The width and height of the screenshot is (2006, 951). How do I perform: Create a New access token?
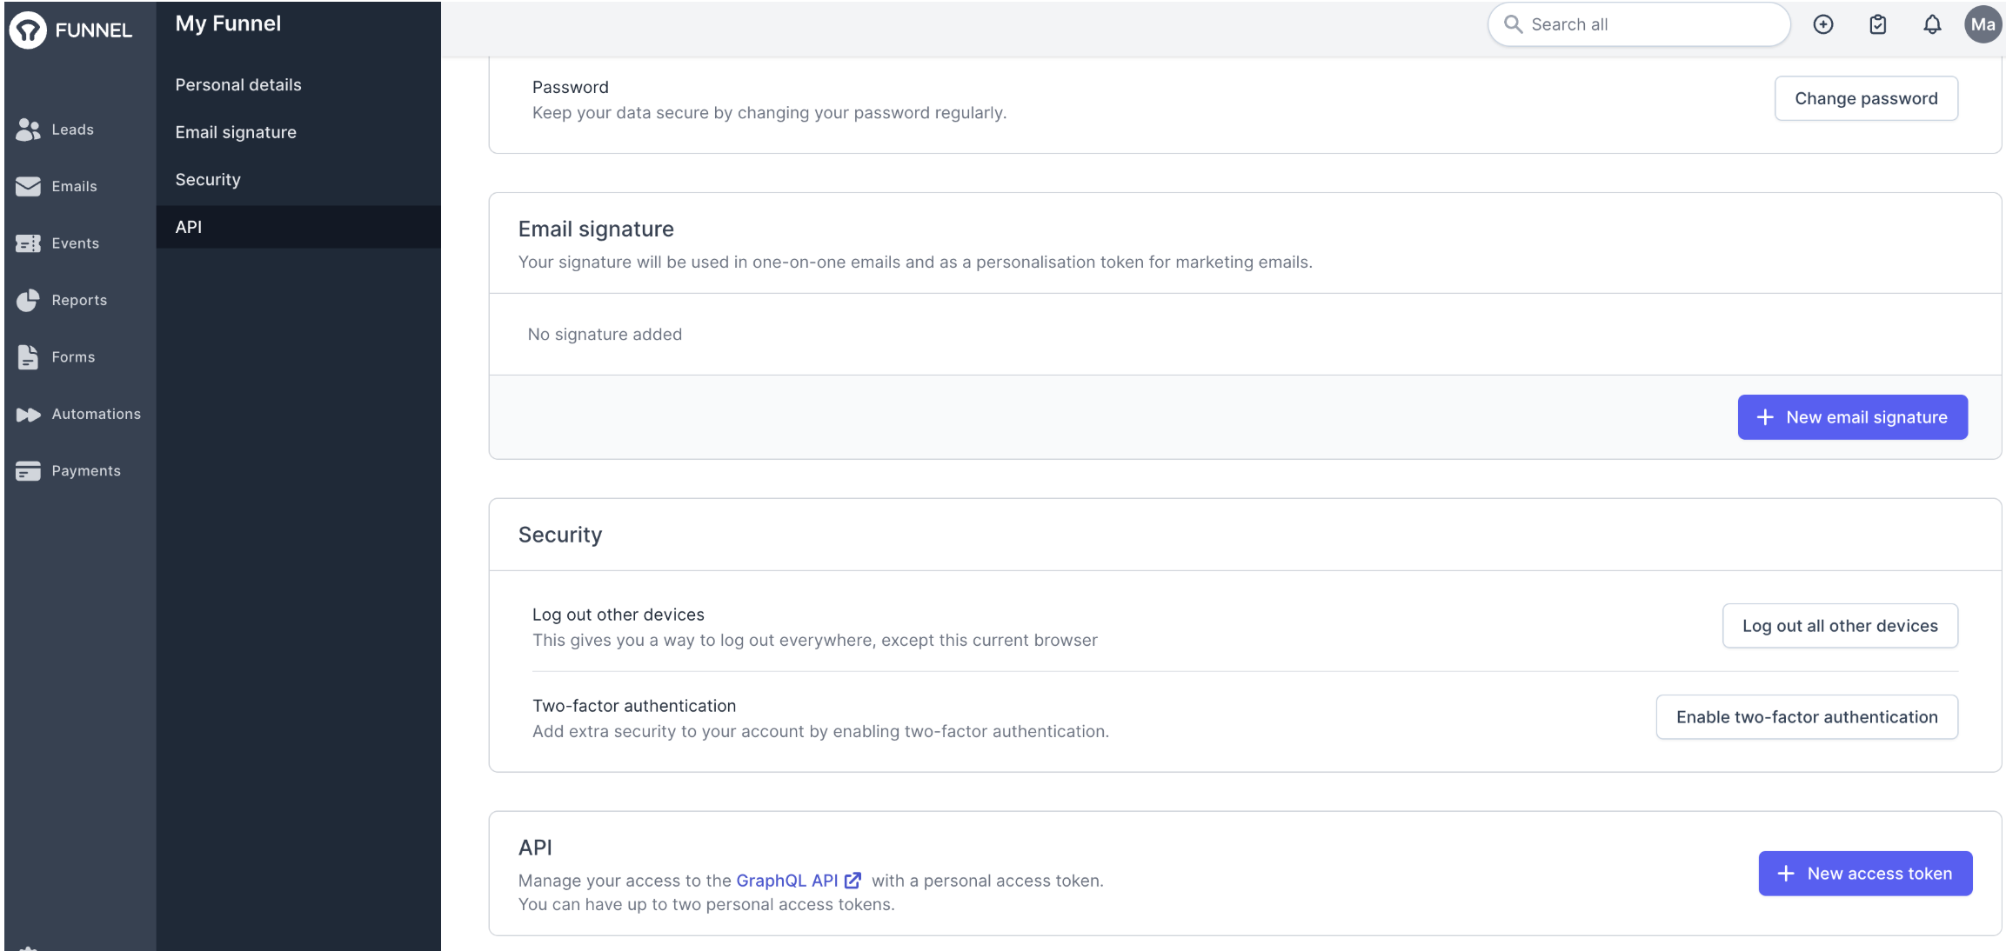pos(1865,874)
